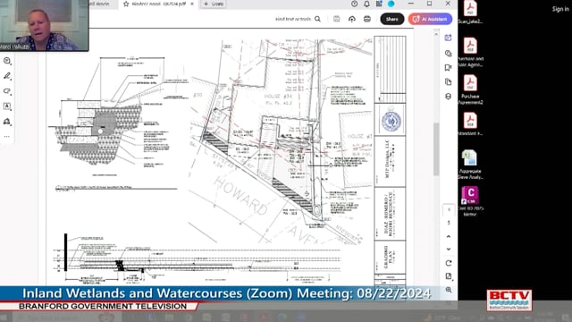Click the page display options icon

click(x=449, y=276)
